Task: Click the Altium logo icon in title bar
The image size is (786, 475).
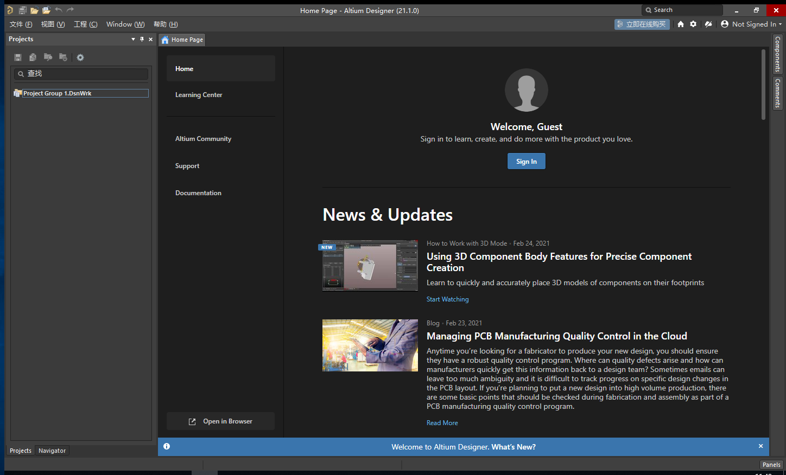Action: click(x=10, y=10)
